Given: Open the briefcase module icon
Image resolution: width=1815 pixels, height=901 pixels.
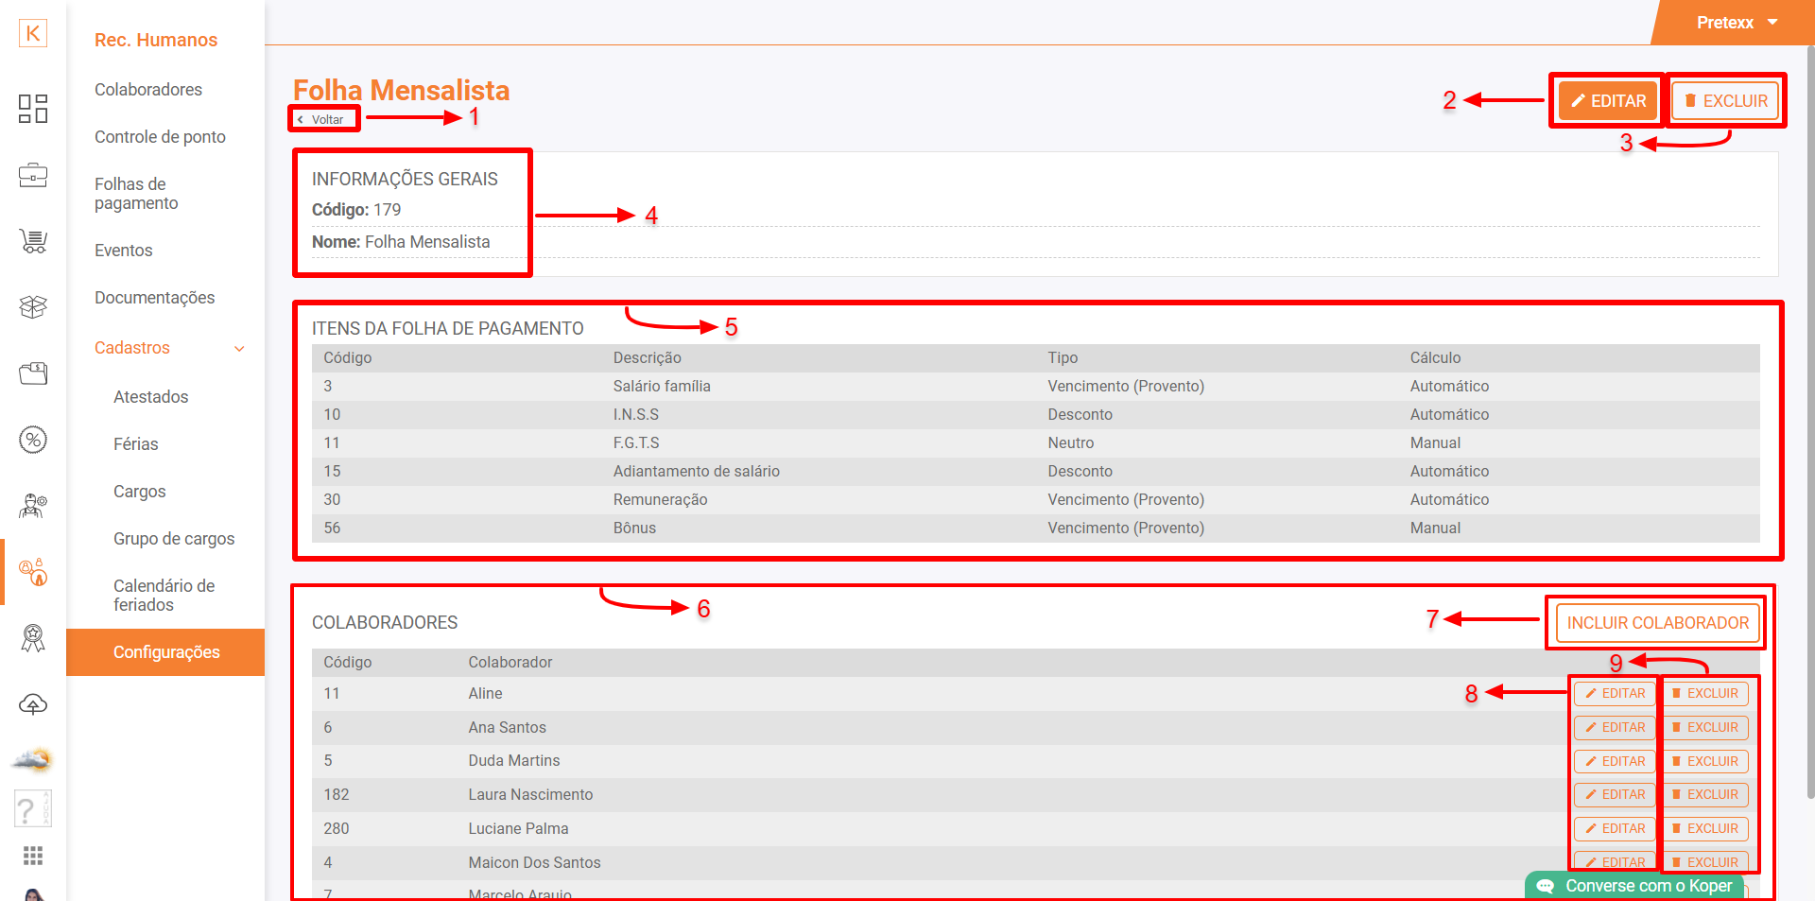Looking at the screenshot, I should tap(33, 175).
